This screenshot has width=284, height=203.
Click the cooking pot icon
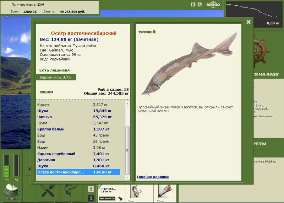12,192
